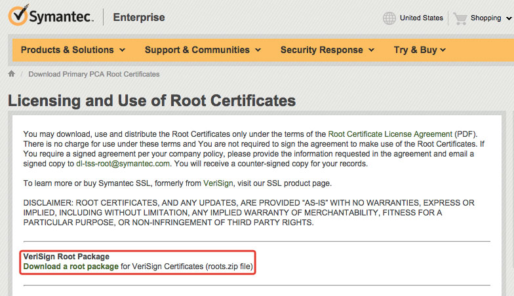Click Download a root package link
The width and height of the screenshot is (514, 296).
[x=71, y=267]
